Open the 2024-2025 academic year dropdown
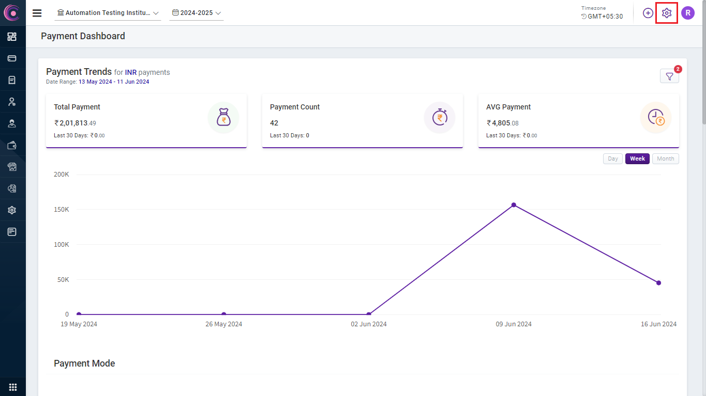Image resolution: width=706 pixels, height=396 pixels. pyautogui.click(x=197, y=13)
